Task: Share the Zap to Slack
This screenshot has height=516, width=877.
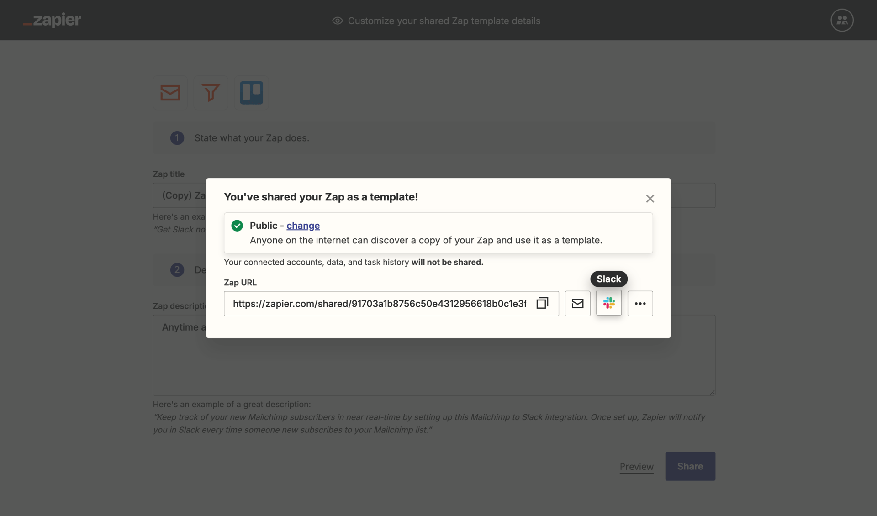Action: point(609,303)
